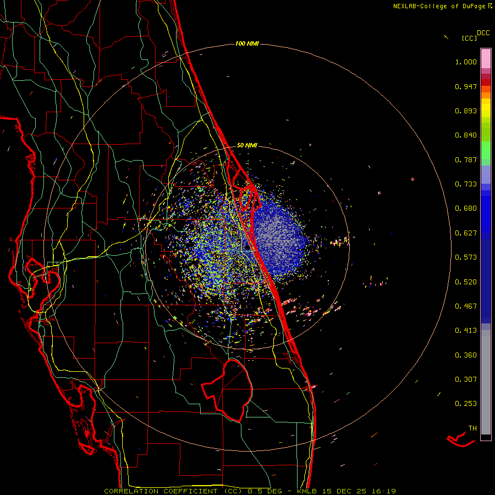Click the 0.680 legend value

(466, 208)
